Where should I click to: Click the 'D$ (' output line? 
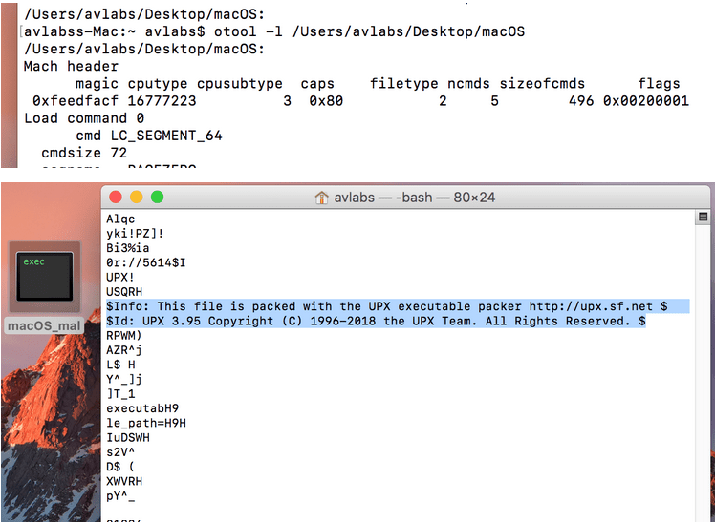tap(120, 467)
